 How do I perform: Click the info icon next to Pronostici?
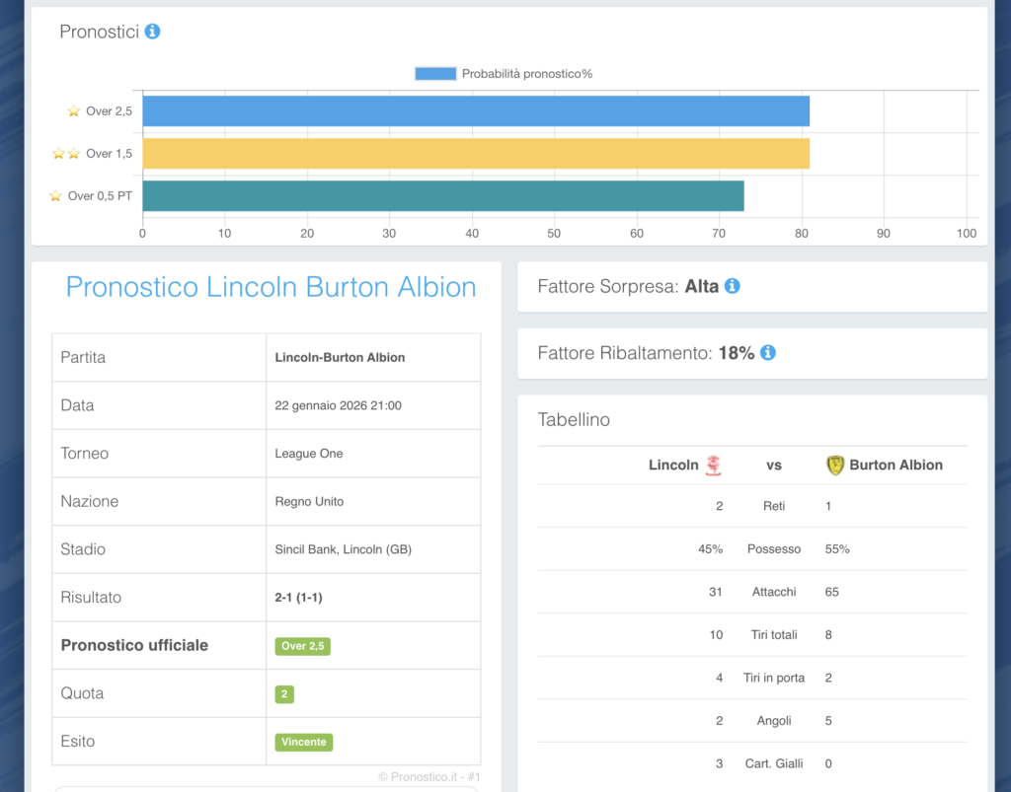coord(152,32)
